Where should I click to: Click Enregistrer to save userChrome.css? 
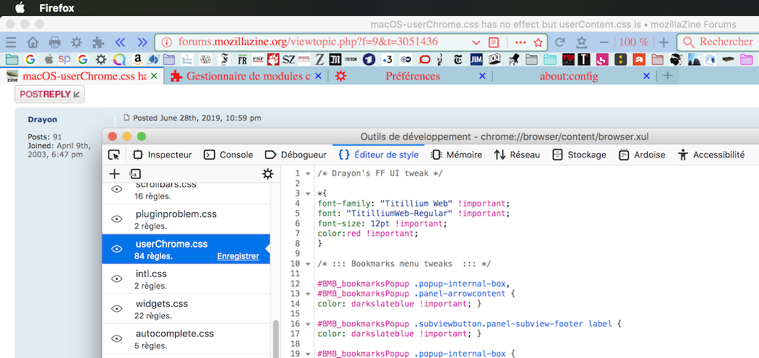238,256
